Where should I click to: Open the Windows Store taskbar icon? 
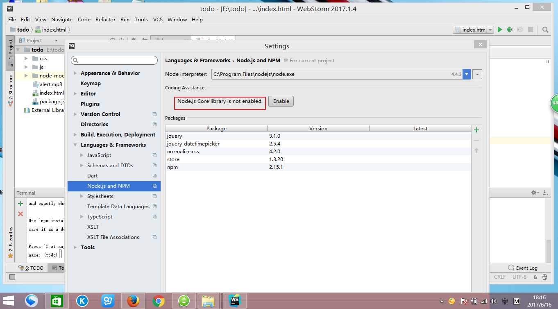click(x=57, y=301)
